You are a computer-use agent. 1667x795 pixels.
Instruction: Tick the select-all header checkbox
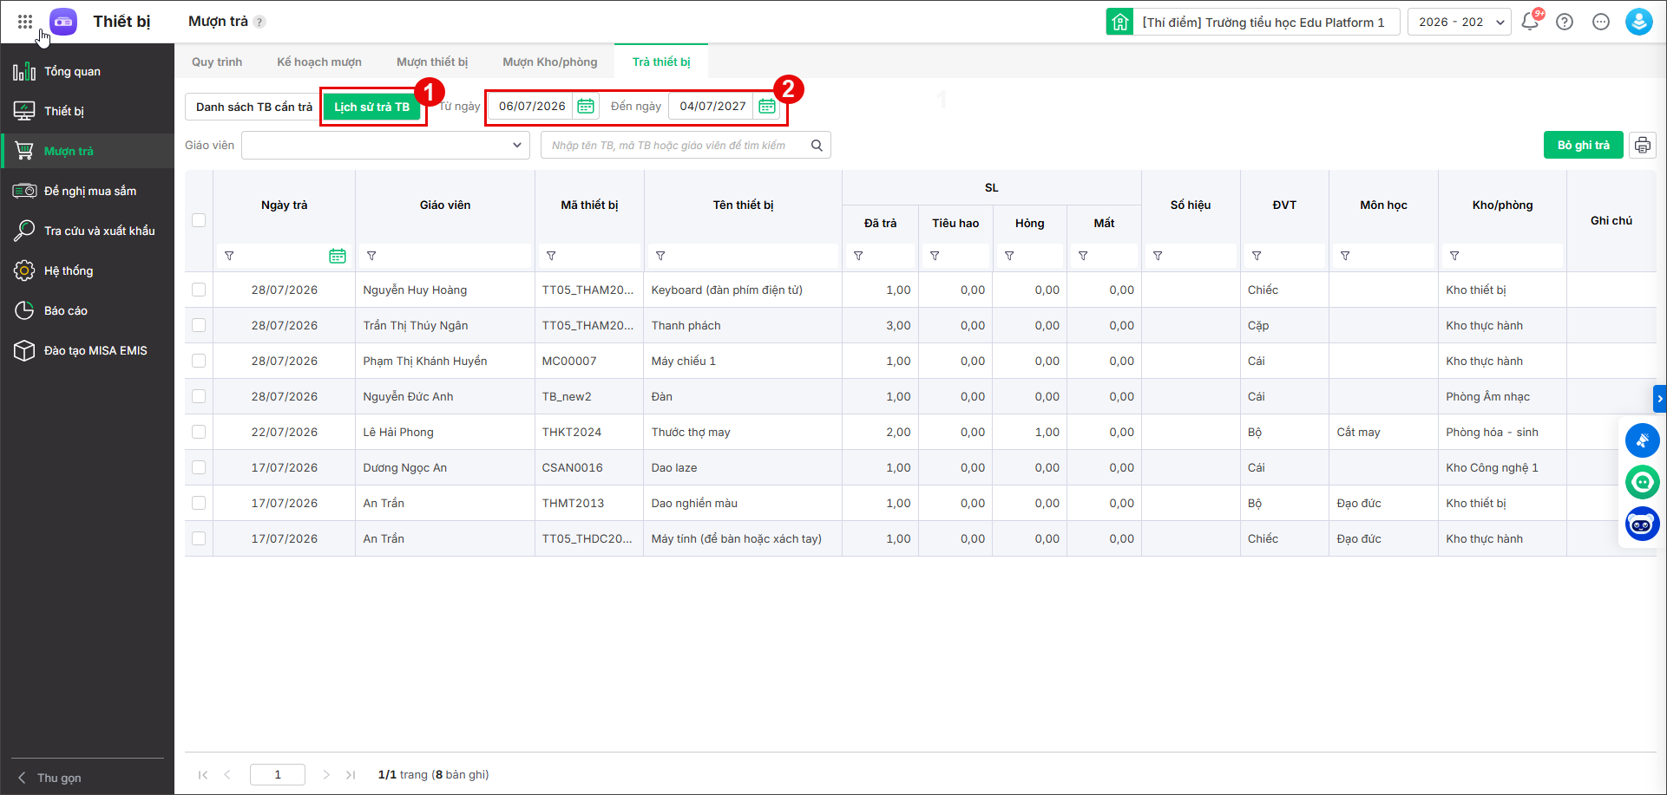click(199, 220)
